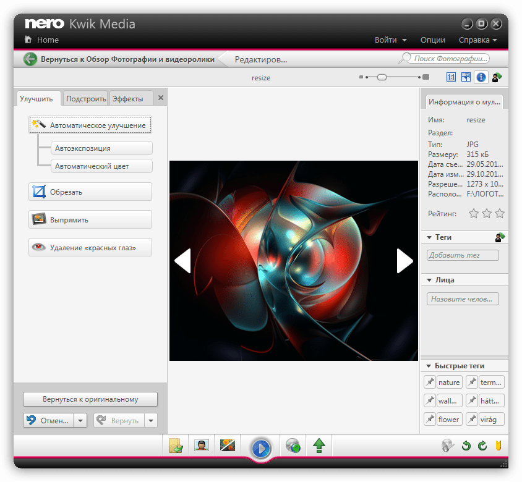
Task: Click the 1:1 actual size icon
Action: (451, 77)
